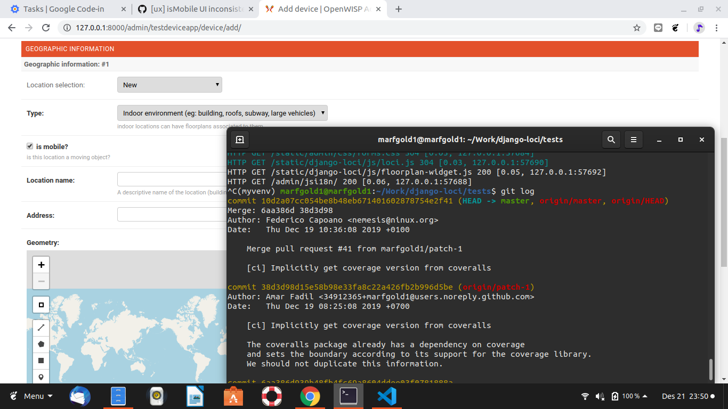Image resolution: width=728 pixels, height=409 pixels.
Task: Launch Visual Studio Code from the taskbar
Action: [386, 396]
